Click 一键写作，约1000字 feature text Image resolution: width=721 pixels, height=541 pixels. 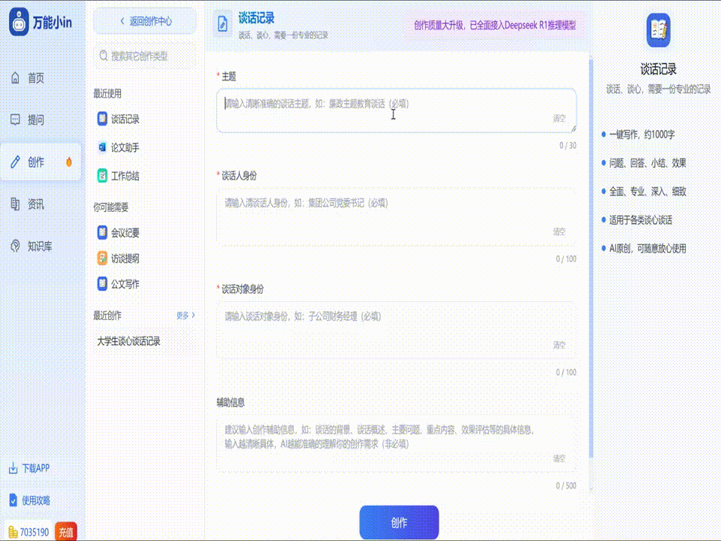[x=642, y=134]
